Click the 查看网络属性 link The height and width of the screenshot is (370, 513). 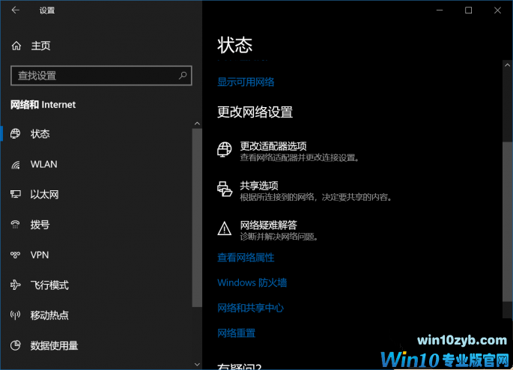point(246,258)
